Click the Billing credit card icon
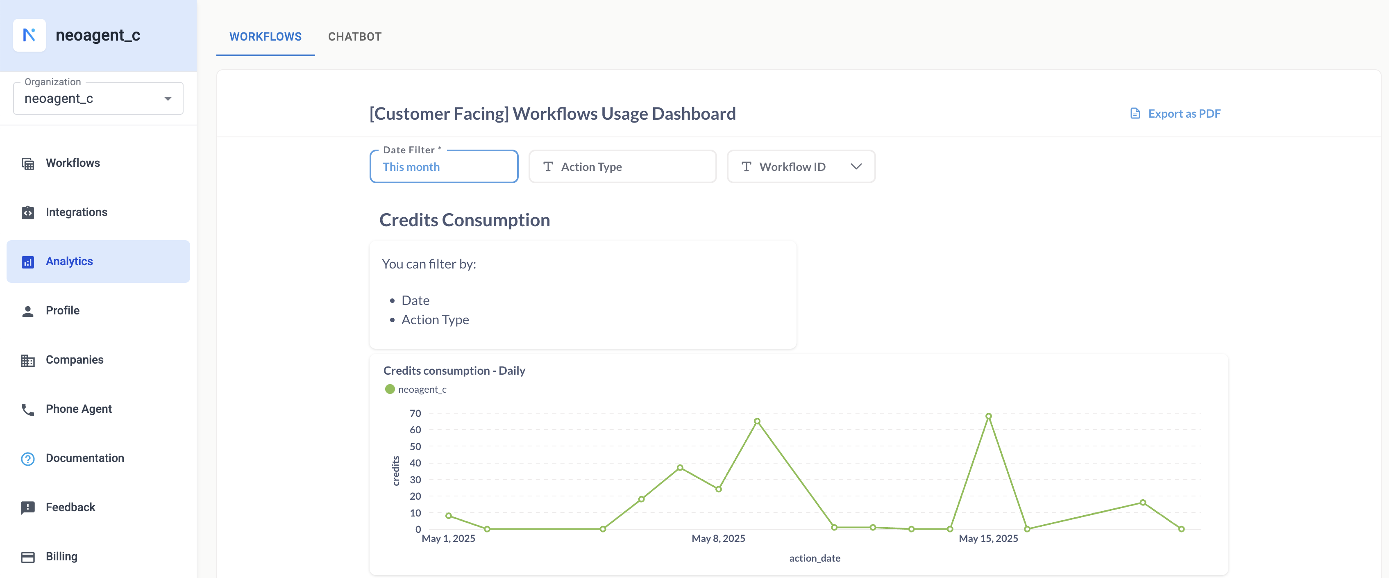The image size is (1389, 578). click(27, 556)
